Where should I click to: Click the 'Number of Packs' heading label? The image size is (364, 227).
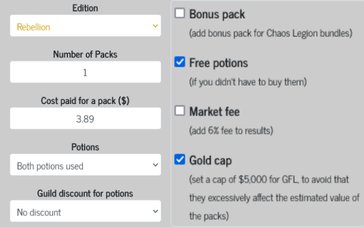85,55
